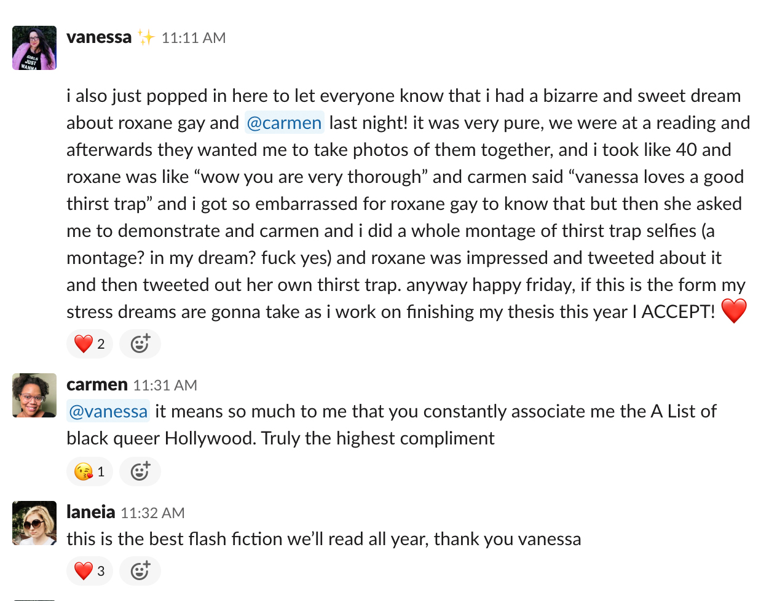Click the 11:31 AM timestamp
Image resolution: width=769 pixels, height=601 pixels.
pyautogui.click(x=165, y=386)
